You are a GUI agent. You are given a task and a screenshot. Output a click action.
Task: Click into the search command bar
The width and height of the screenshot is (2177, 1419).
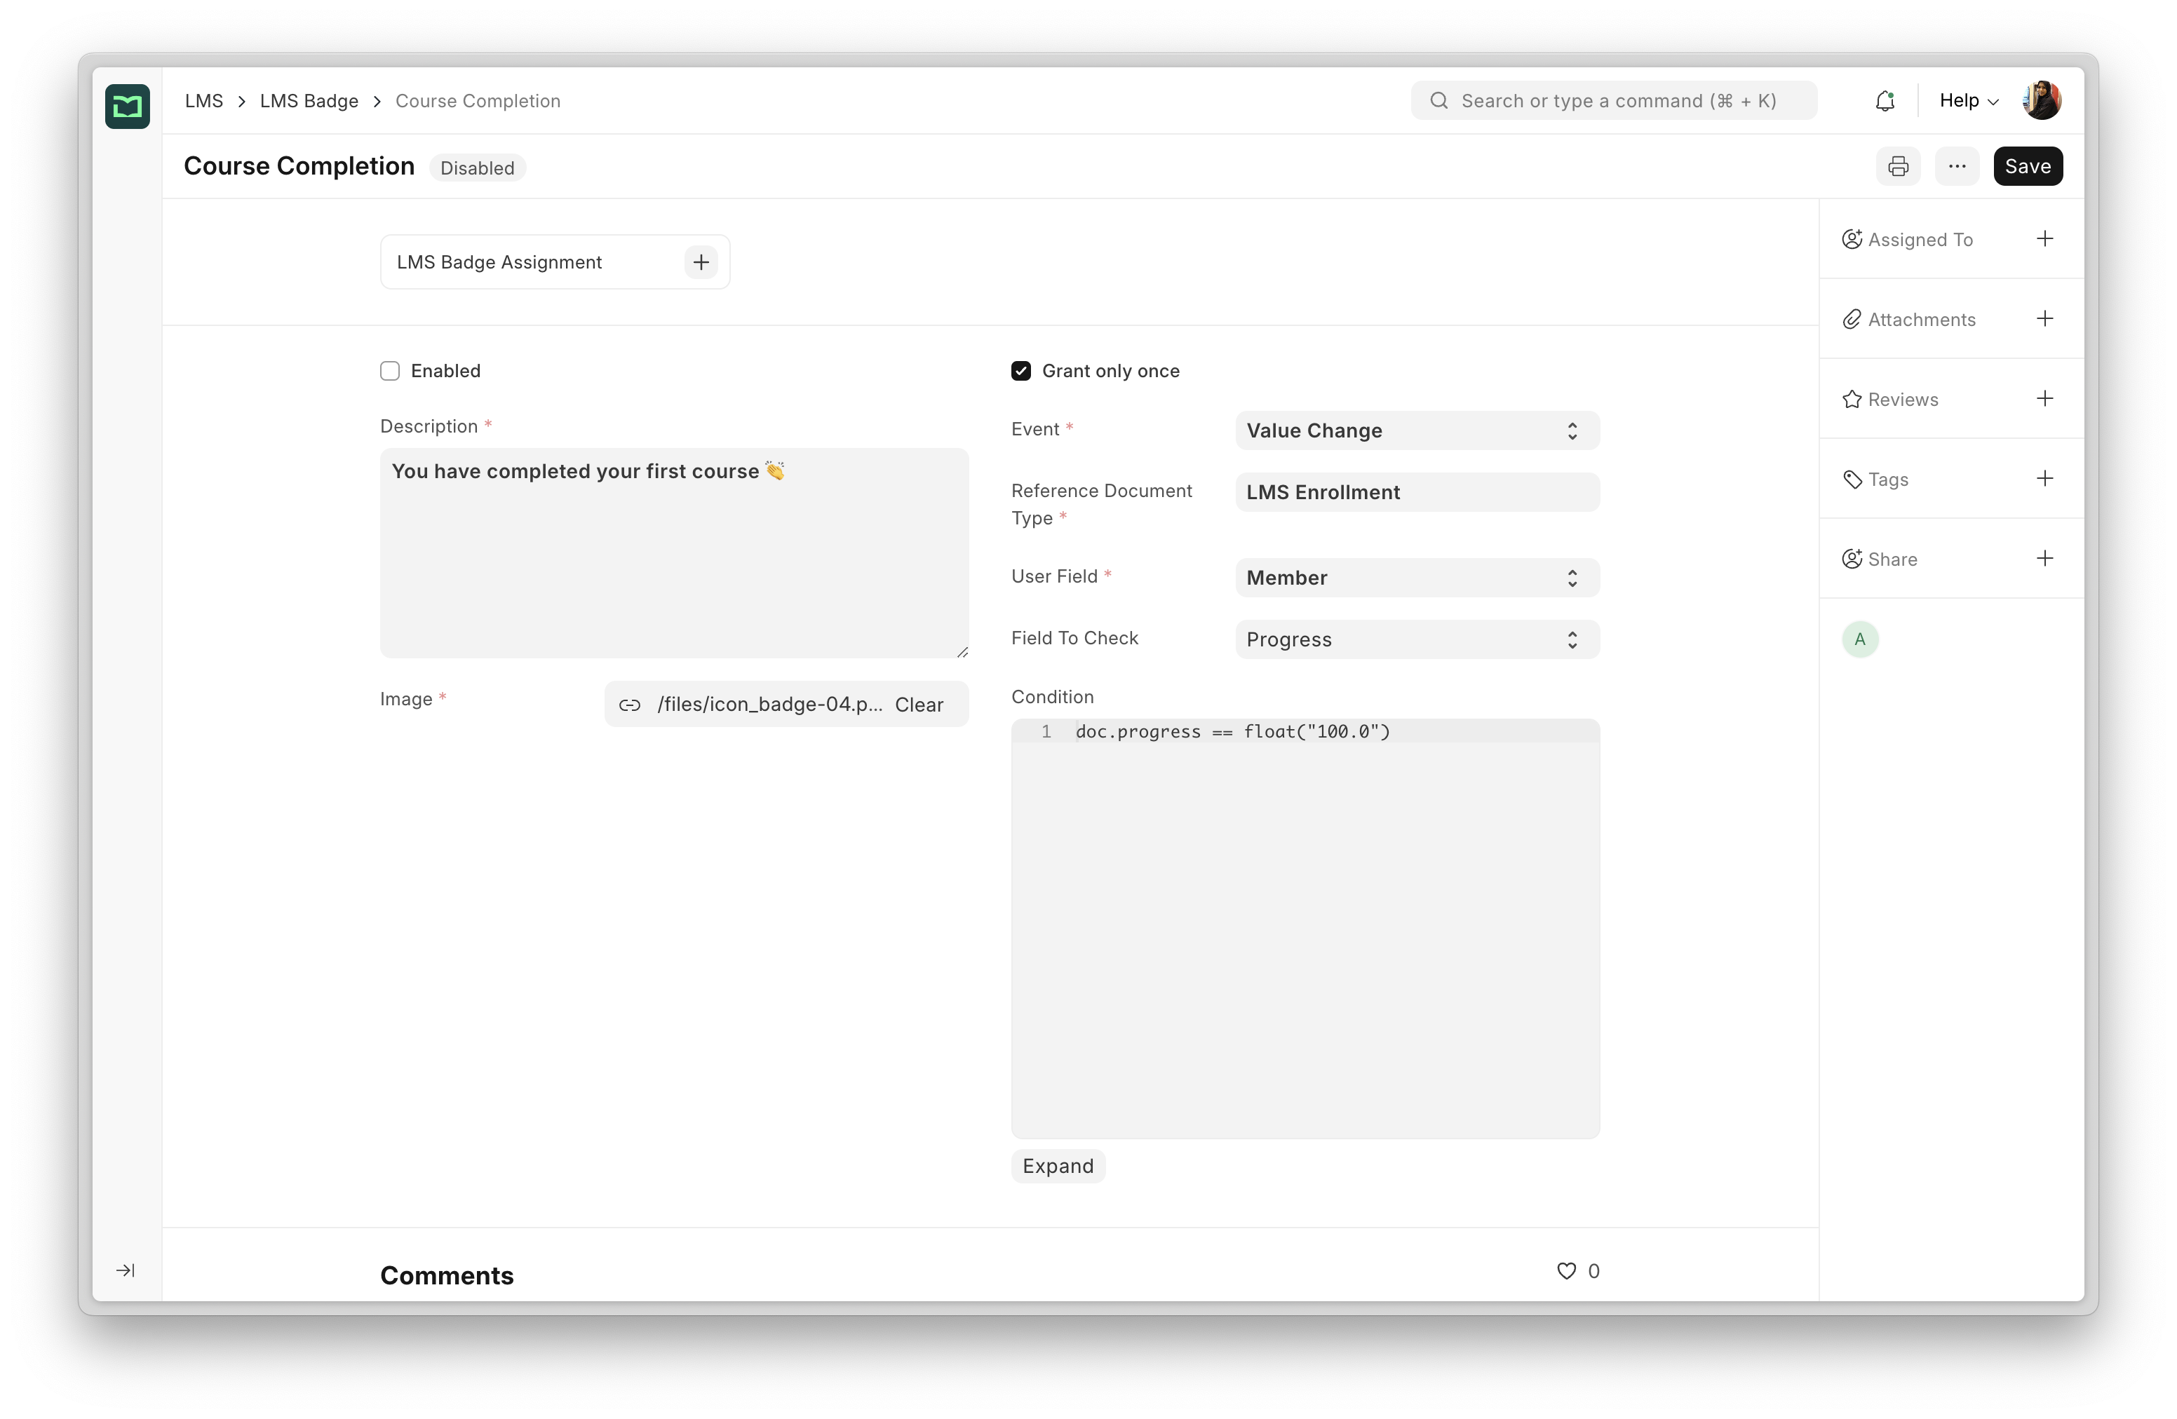[1615, 100]
